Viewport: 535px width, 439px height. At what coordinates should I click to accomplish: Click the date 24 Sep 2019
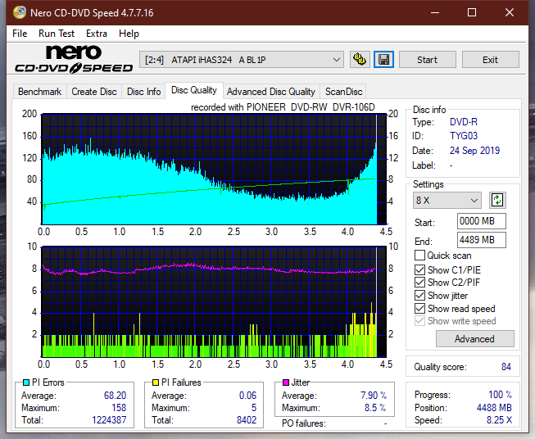click(x=474, y=151)
